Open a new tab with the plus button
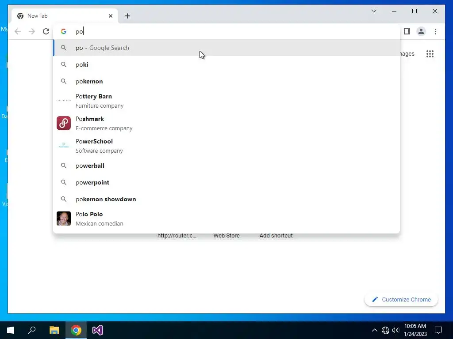This screenshot has width=453, height=339. click(x=127, y=16)
